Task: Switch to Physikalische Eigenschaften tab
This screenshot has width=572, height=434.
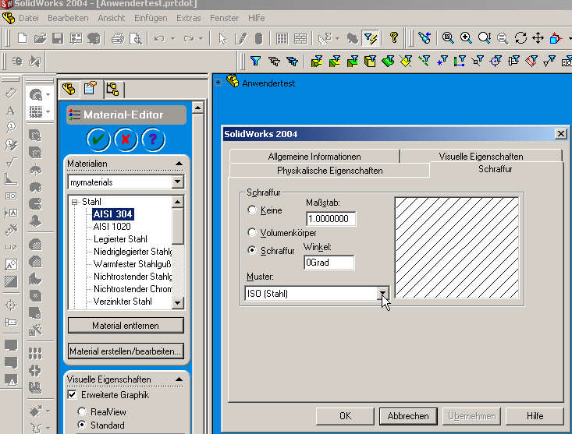Action: 330,171
